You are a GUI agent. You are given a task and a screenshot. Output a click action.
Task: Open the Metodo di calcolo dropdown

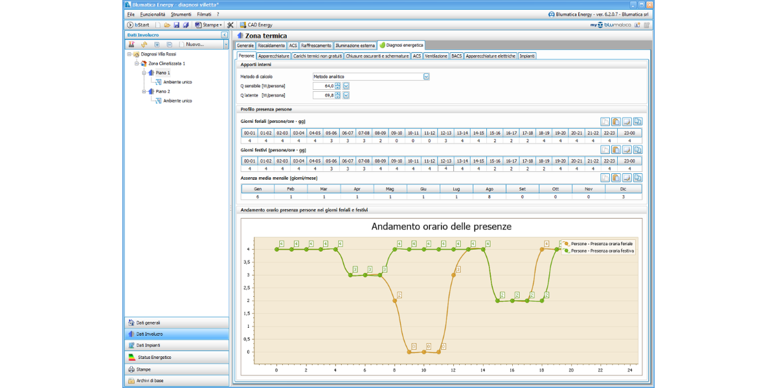click(426, 76)
